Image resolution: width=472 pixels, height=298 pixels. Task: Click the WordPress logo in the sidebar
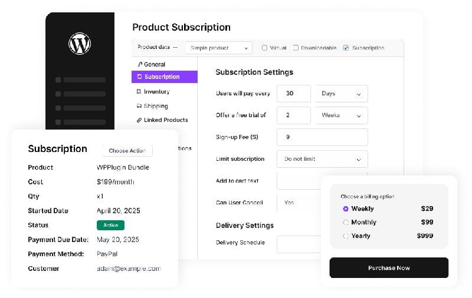point(80,44)
